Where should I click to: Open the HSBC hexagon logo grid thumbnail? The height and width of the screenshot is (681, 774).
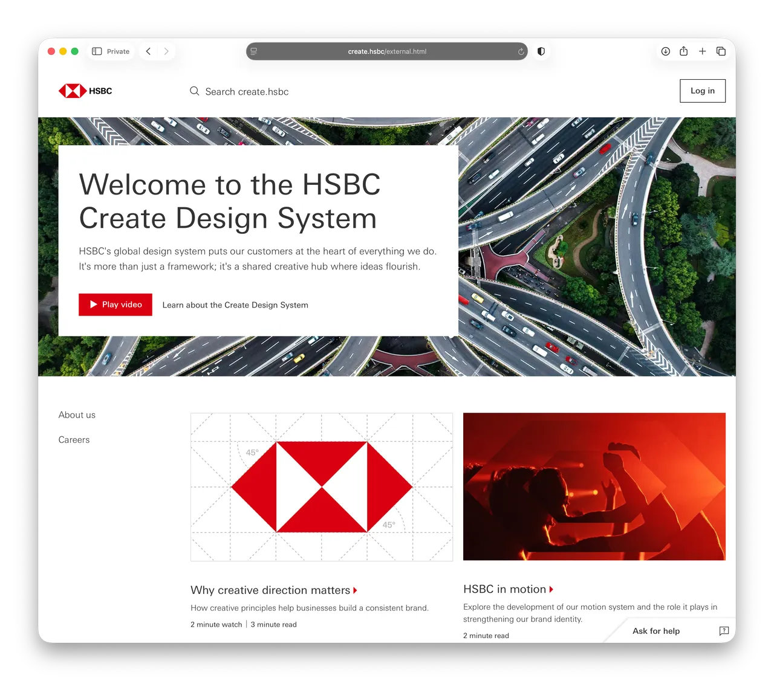(322, 487)
